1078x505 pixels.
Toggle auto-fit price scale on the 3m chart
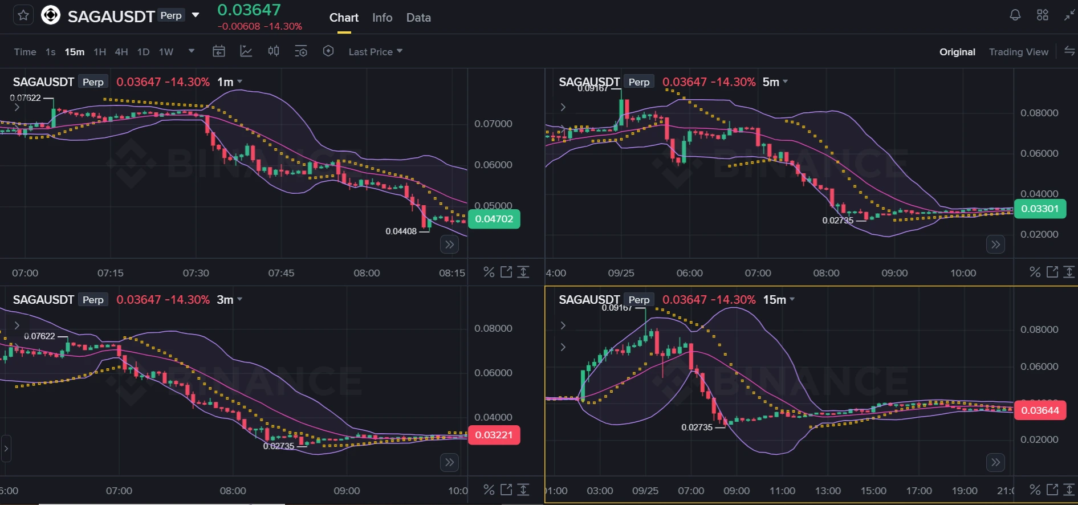(x=523, y=490)
